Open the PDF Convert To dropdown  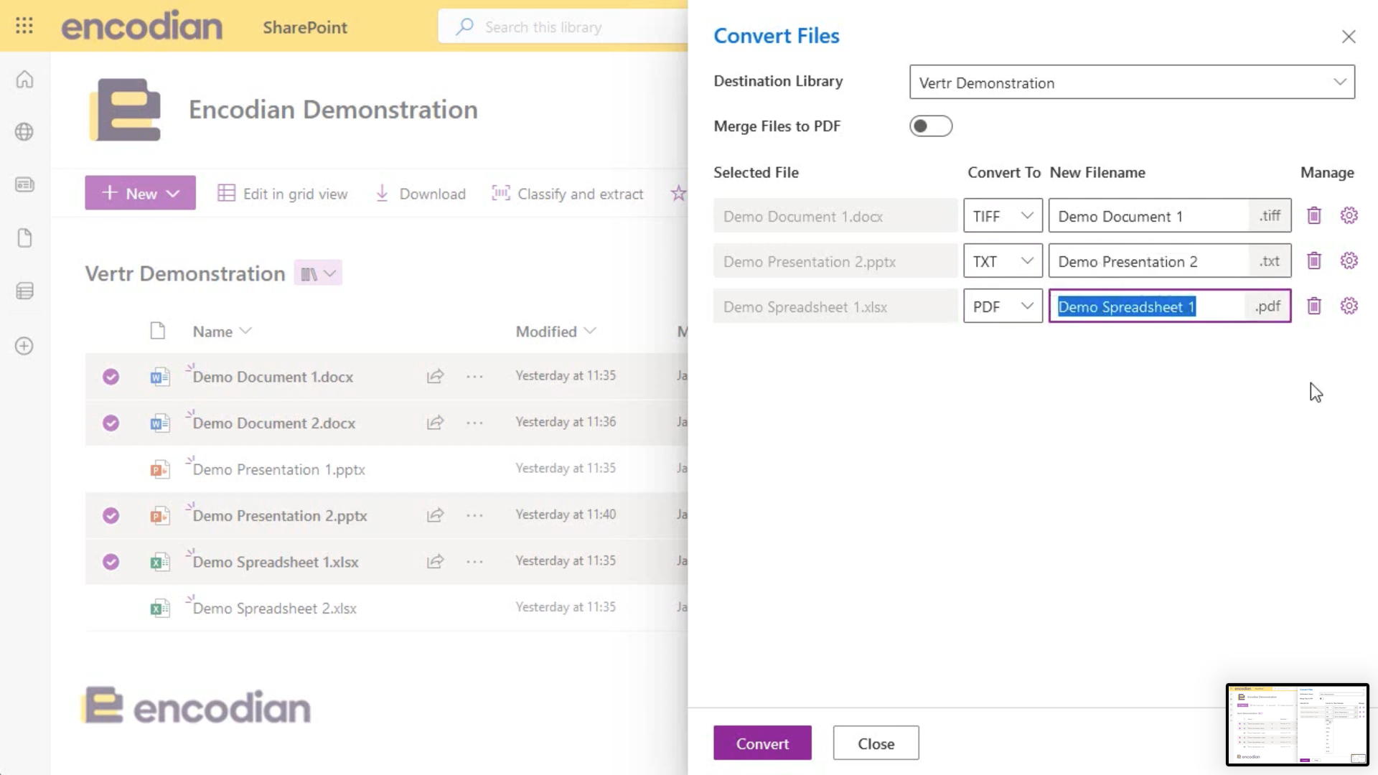[1003, 306]
